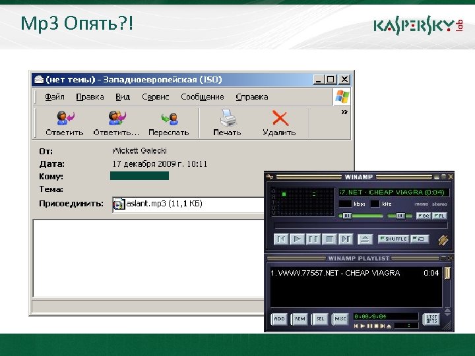This screenshot has width=475, height=356.
Task: Open the Файл menu
Action: [55, 97]
